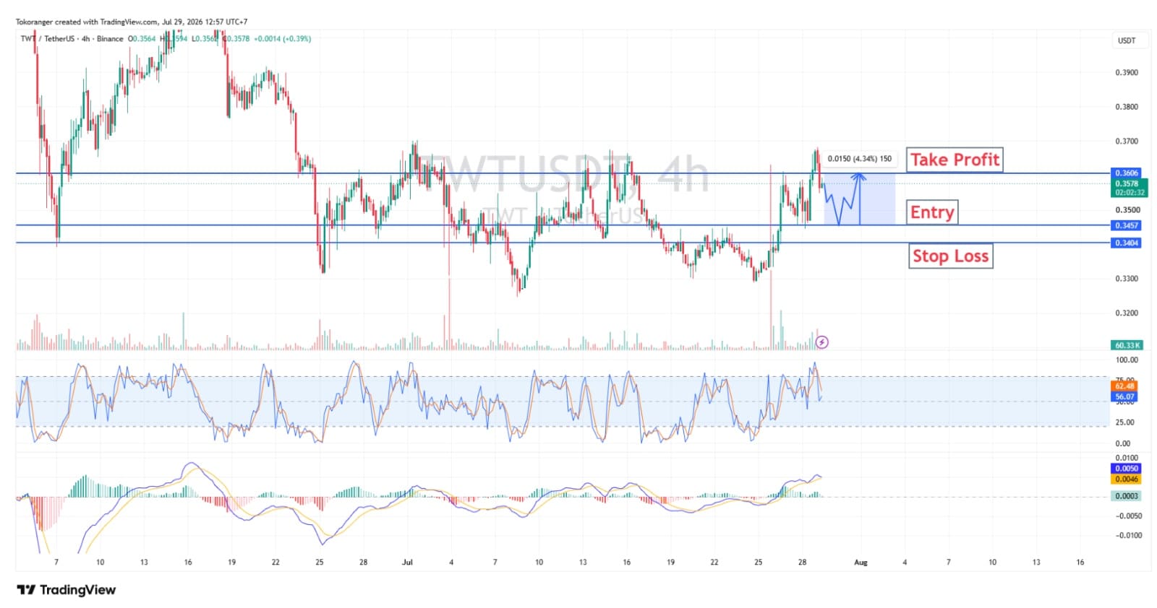Click the purple lightning event marker icon
The height and width of the screenshot is (608, 1157).
point(821,342)
